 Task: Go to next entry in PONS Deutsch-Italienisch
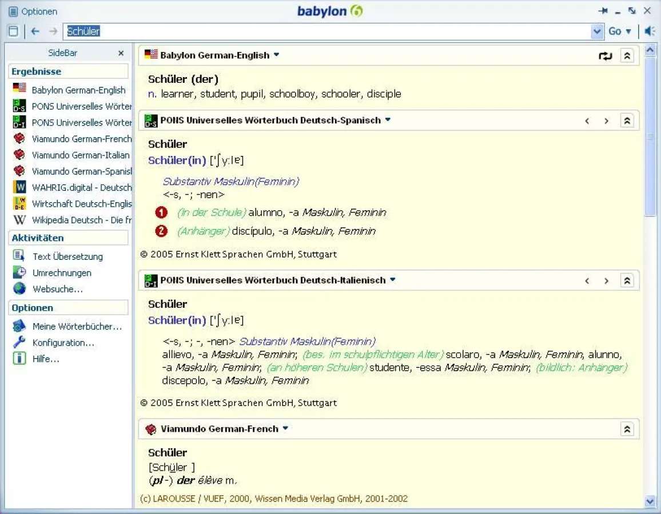coord(606,280)
